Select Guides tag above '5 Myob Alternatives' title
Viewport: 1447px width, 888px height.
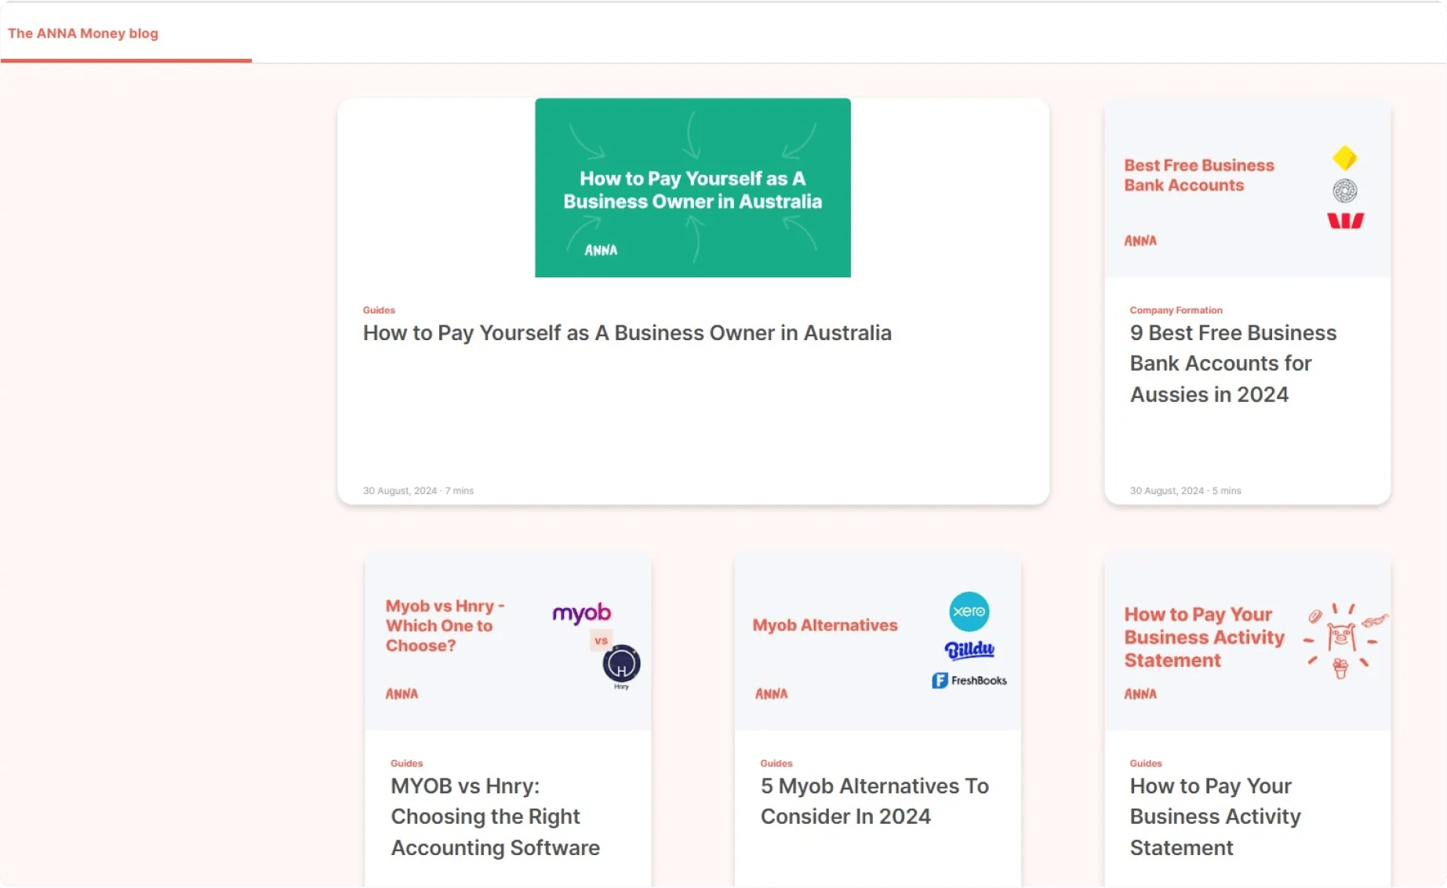pos(776,763)
